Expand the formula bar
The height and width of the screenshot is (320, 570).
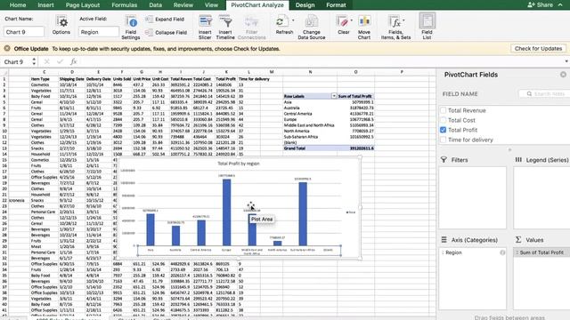[566, 61]
